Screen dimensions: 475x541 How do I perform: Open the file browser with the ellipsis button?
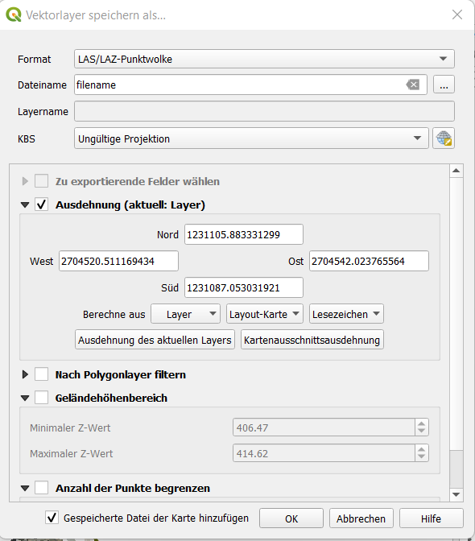coord(444,85)
